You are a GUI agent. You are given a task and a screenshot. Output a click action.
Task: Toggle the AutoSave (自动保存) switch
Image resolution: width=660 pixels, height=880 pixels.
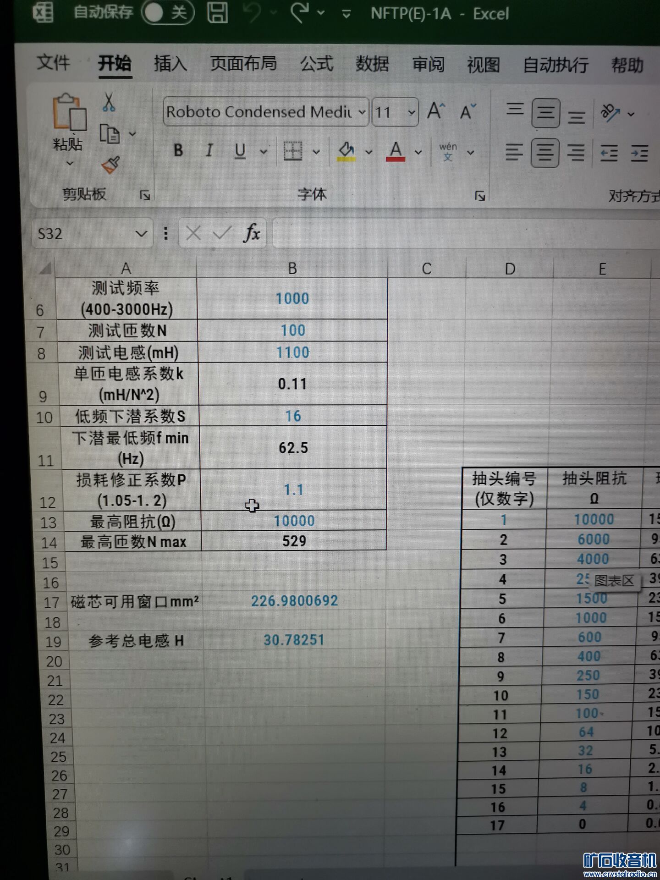pos(168,12)
